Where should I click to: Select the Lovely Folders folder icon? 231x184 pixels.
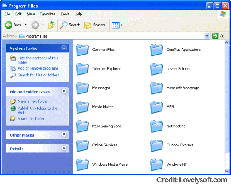coord(157,69)
